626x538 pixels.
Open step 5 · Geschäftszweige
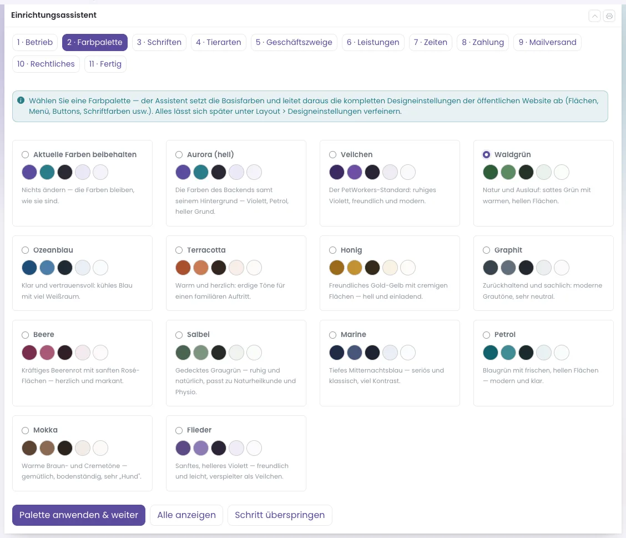click(294, 42)
